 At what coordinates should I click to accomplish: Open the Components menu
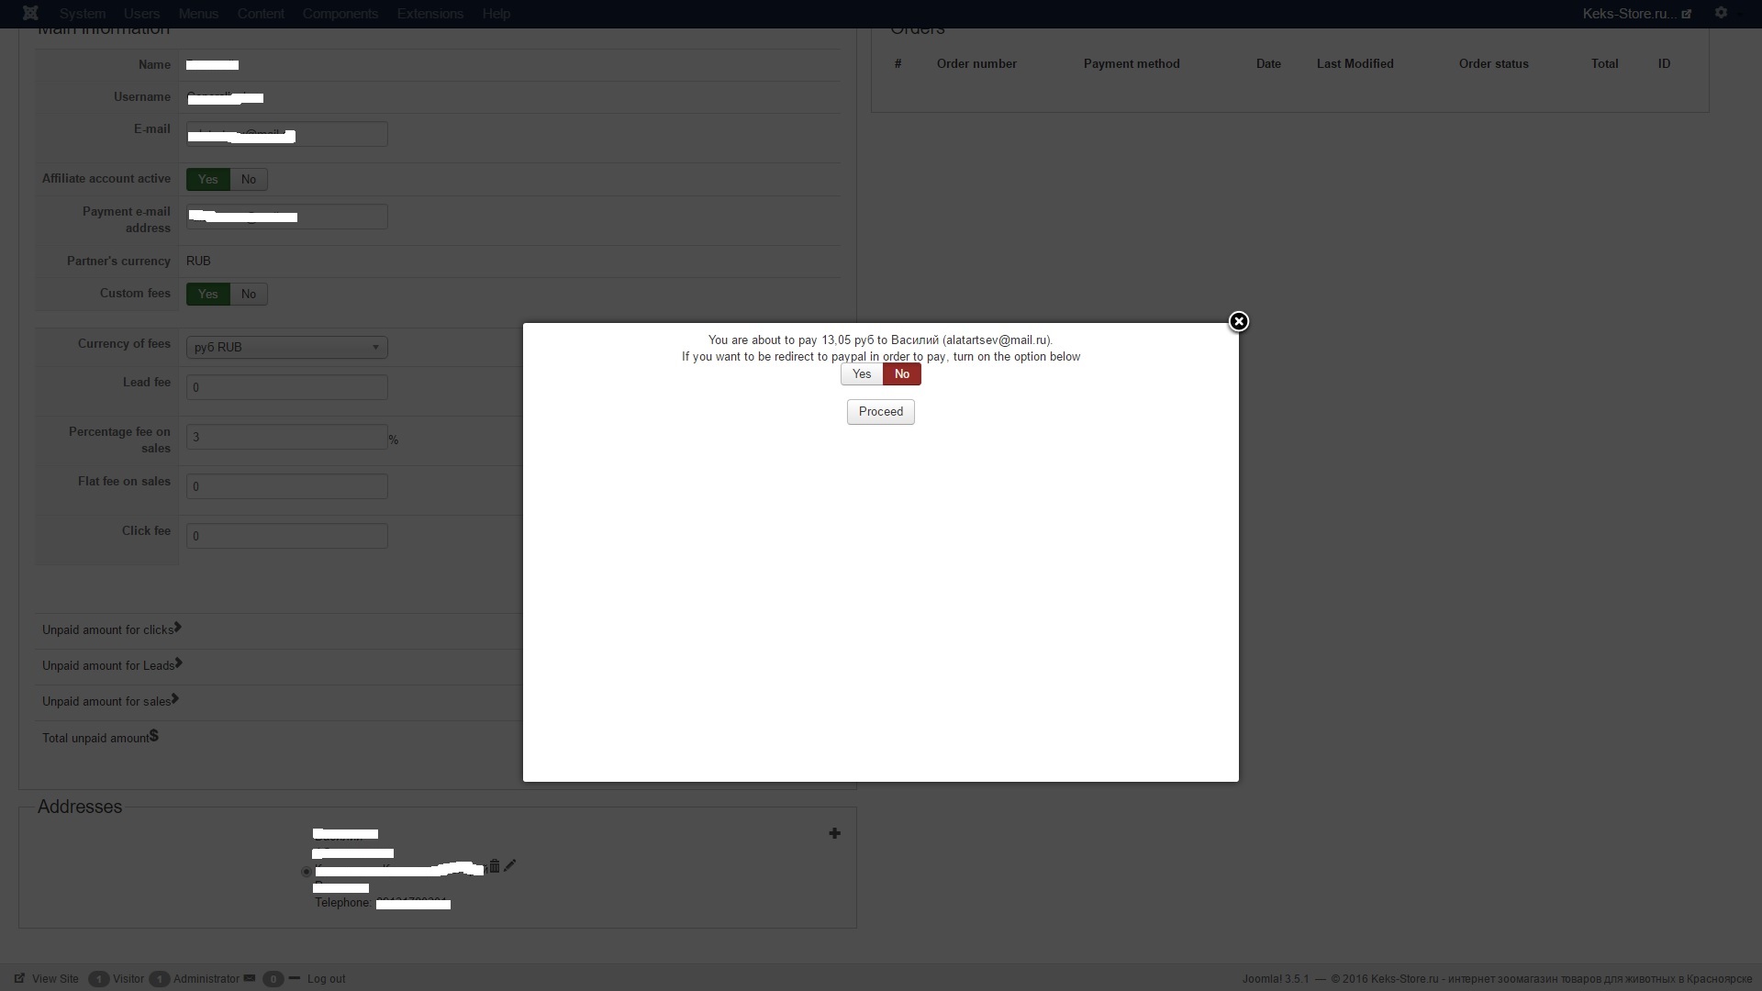coord(340,14)
